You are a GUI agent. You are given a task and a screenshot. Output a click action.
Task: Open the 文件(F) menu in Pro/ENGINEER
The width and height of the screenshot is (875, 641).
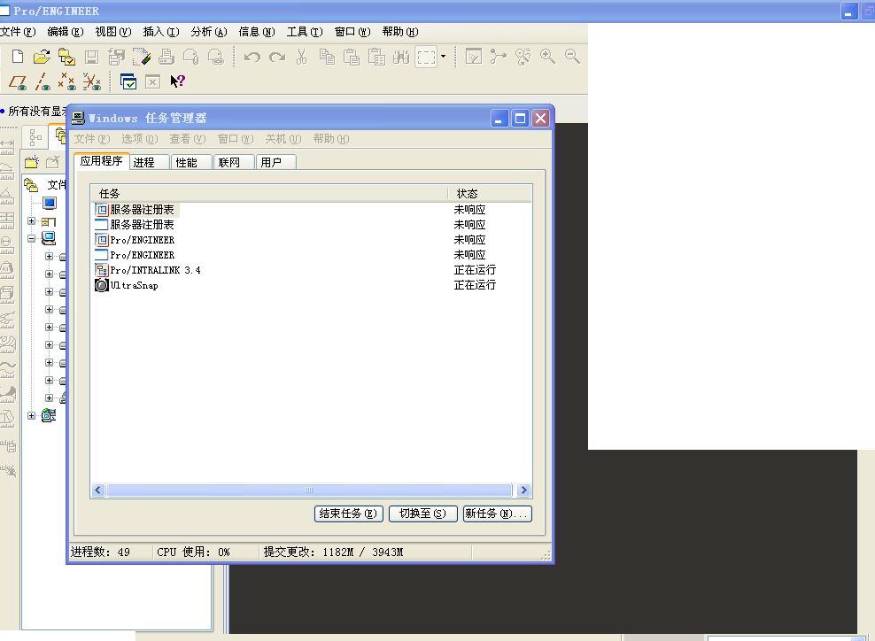(x=18, y=32)
